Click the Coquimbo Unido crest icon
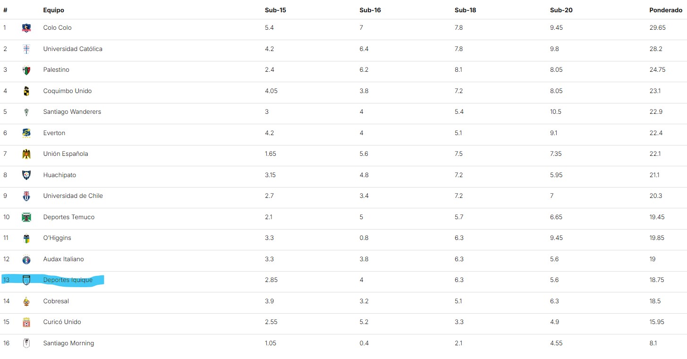The height and width of the screenshot is (359, 687). [26, 91]
